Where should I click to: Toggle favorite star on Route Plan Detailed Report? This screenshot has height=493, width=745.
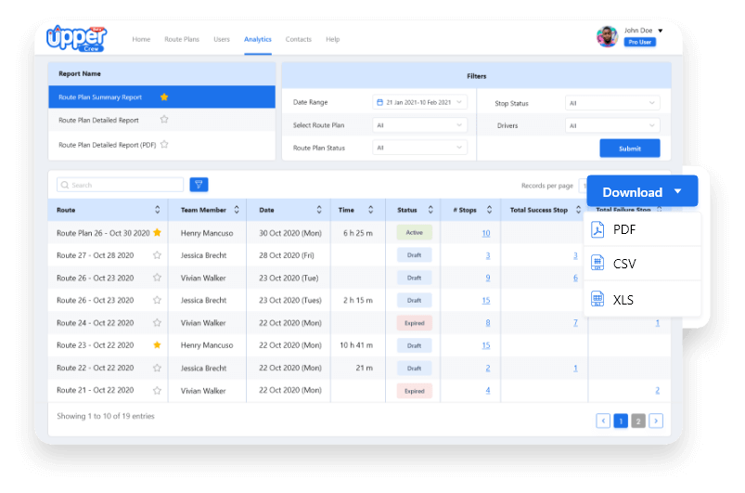tap(164, 120)
